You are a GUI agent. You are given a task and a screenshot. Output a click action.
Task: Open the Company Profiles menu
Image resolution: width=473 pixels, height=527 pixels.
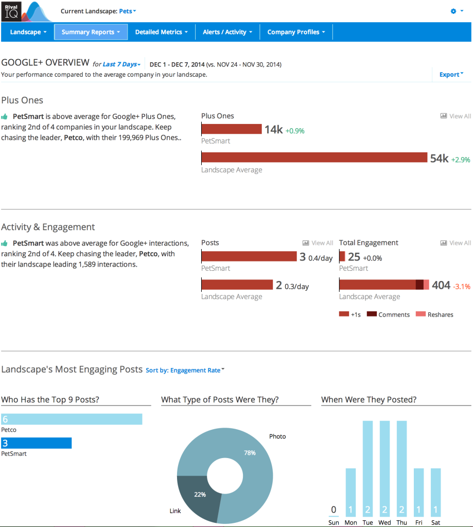tap(296, 32)
